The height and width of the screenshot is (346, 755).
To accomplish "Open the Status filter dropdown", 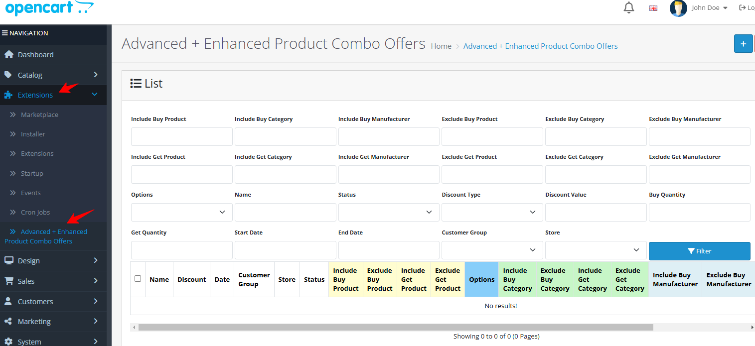I will coord(389,212).
